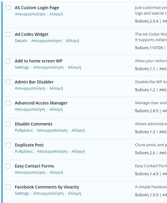Click Απενεργοποίηση under Ad Codes Widget
Screen dimensions: 167x203
coord(46,41)
